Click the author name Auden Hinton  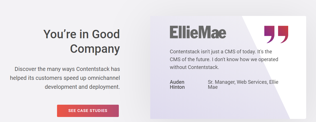click(x=177, y=85)
